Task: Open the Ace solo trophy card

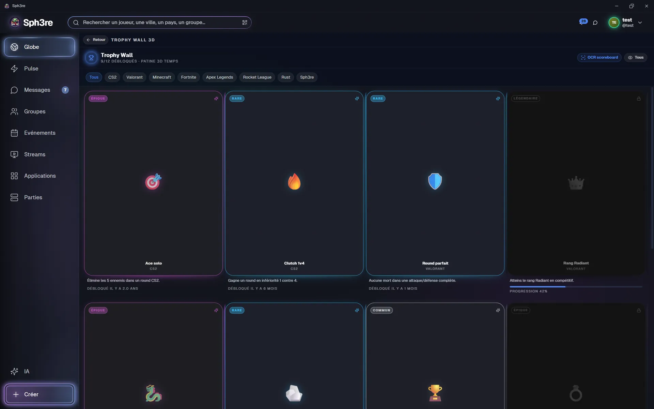Action: click(153, 183)
